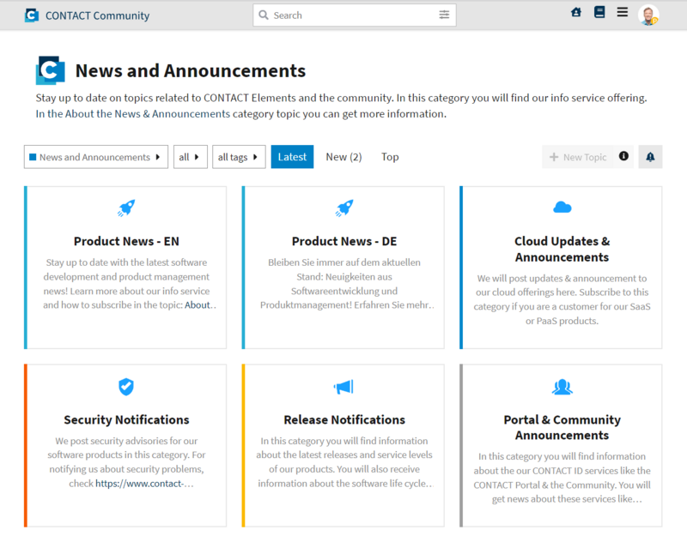
Task: Open the search filter options icon
Action: point(444,15)
